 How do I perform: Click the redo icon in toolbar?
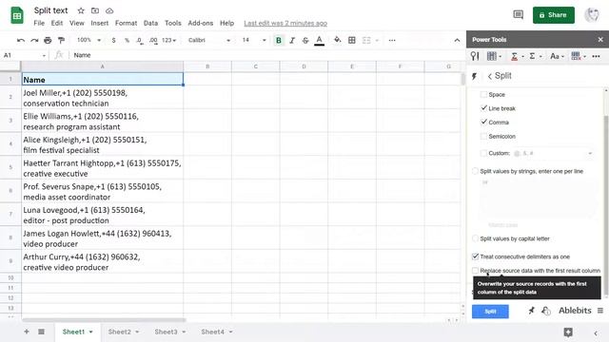(34, 40)
